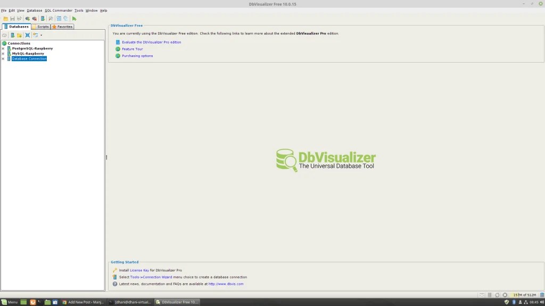This screenshot has height=306, width=545.
Task: Click the DbVisualizer Free taskbar window button
Action: [x=177, y=302]
